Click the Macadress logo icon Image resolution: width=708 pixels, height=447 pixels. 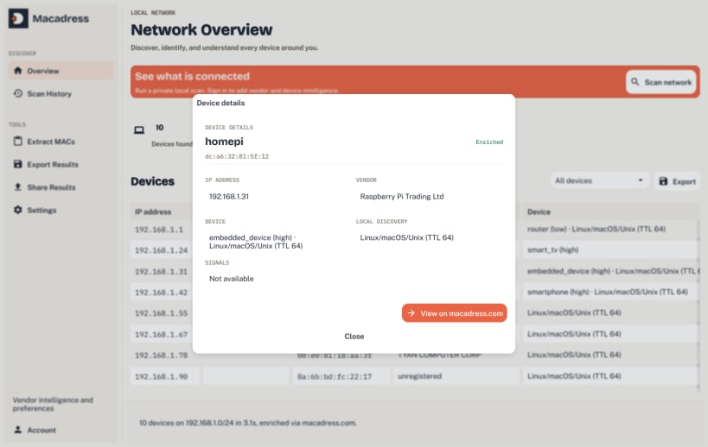tap(18, 18)
